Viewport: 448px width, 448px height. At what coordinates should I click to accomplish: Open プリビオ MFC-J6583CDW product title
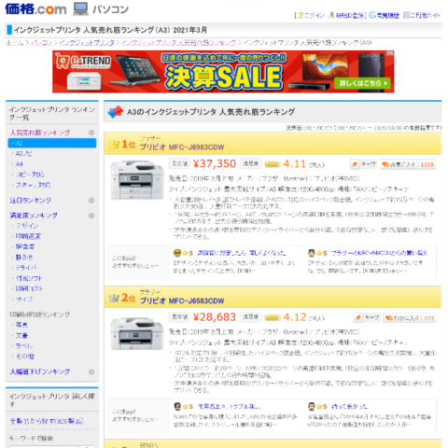[x=182, y=301]
